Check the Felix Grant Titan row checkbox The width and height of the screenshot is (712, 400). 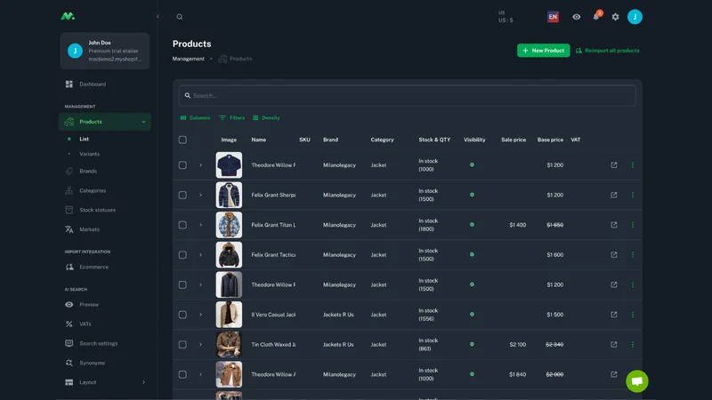tap(182, 225)
